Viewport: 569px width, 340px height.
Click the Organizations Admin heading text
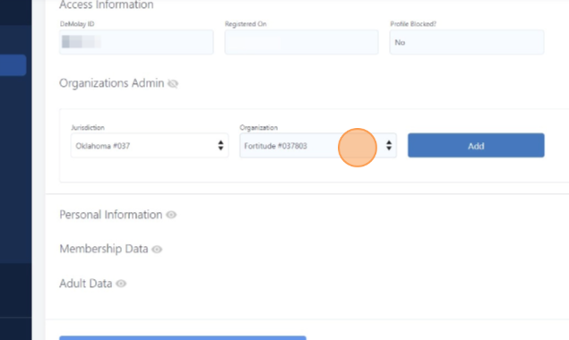[111, 83]
